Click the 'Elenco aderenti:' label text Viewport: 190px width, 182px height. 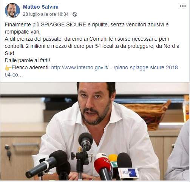pos(31,68)
